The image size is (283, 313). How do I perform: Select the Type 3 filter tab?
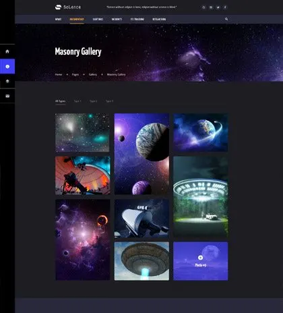[x=109, y=101]
